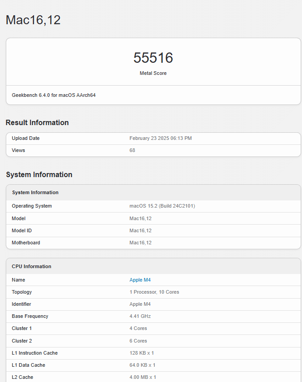Select 'Geekbench 6.4.0 for macOS AArch64' text
The image size is (302, 382).
[54, 95]
